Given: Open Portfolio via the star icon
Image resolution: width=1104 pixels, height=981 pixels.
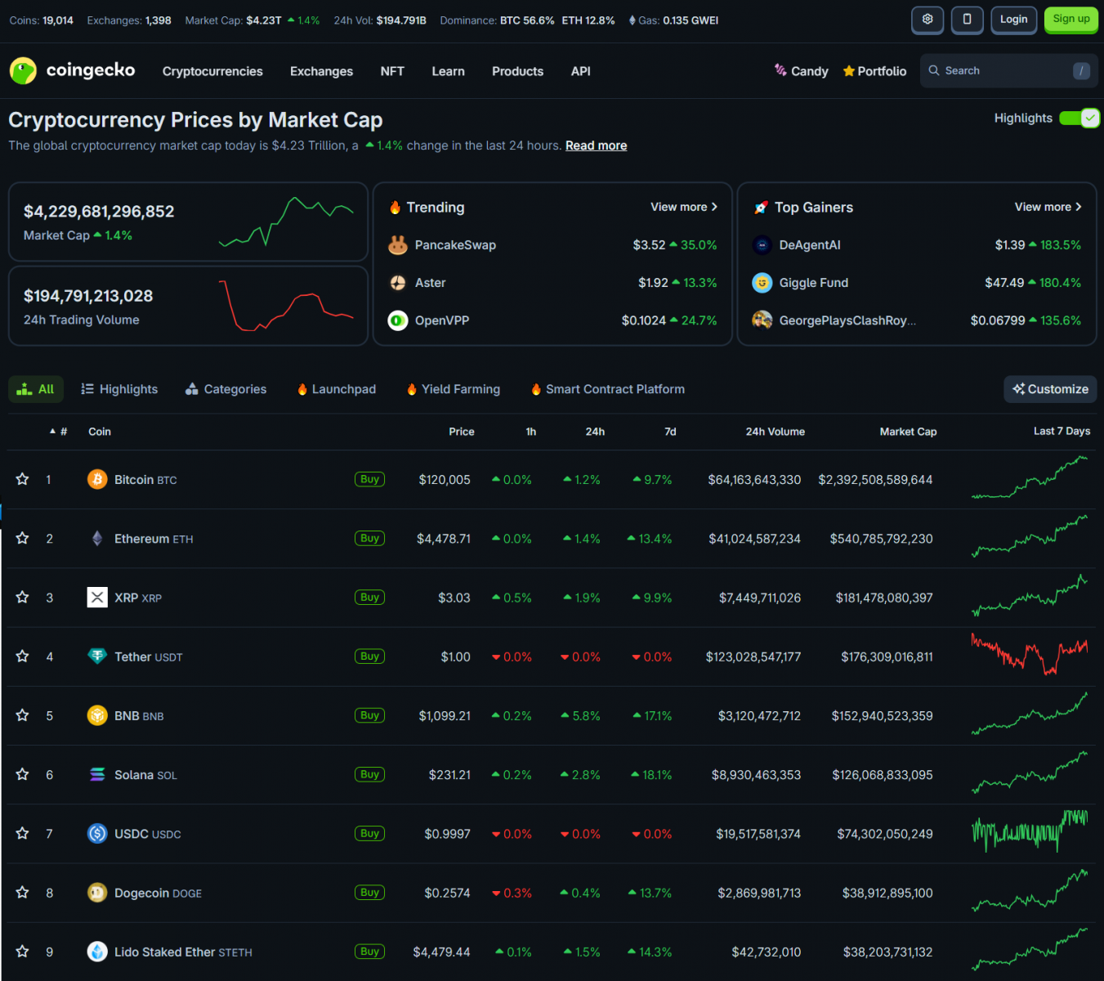Looking at the screenshot, I should [849, 71].
